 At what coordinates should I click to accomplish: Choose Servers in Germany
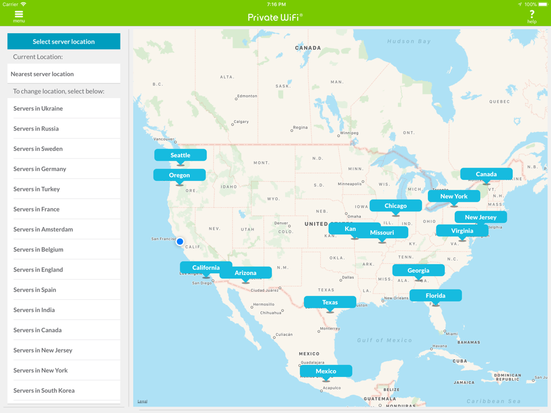click(64, 169)
